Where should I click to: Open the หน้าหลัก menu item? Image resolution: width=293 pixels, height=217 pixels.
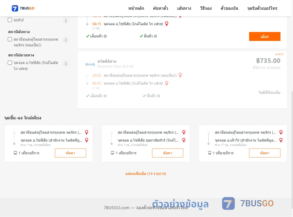pos(136,8)
